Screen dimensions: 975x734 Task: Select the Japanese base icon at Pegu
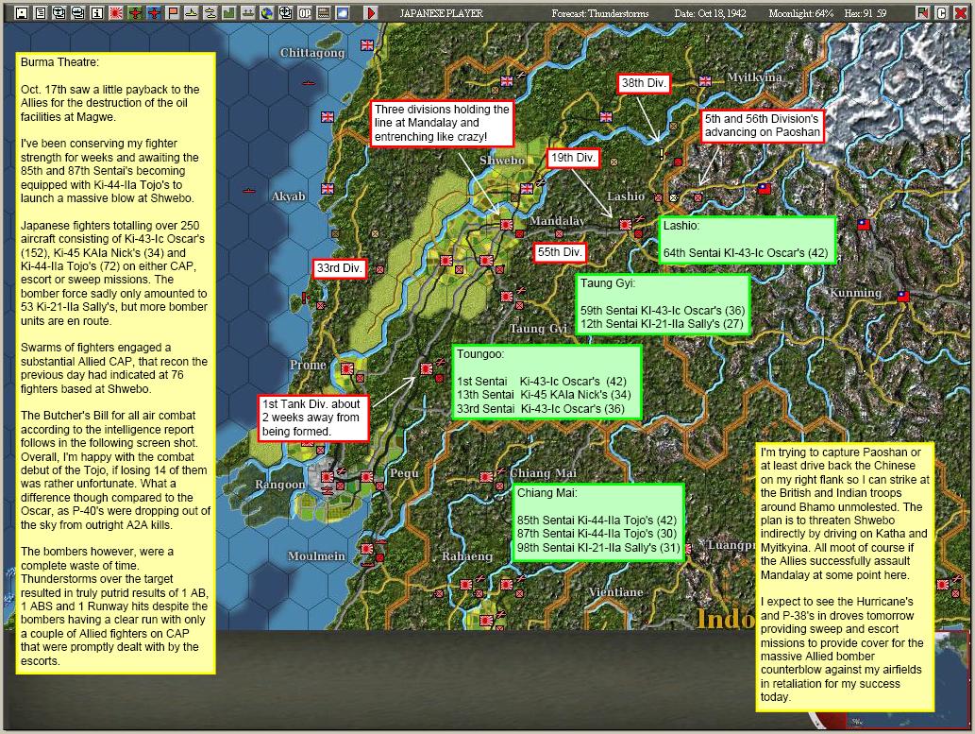pyautogui.click(x=367, y=477)
